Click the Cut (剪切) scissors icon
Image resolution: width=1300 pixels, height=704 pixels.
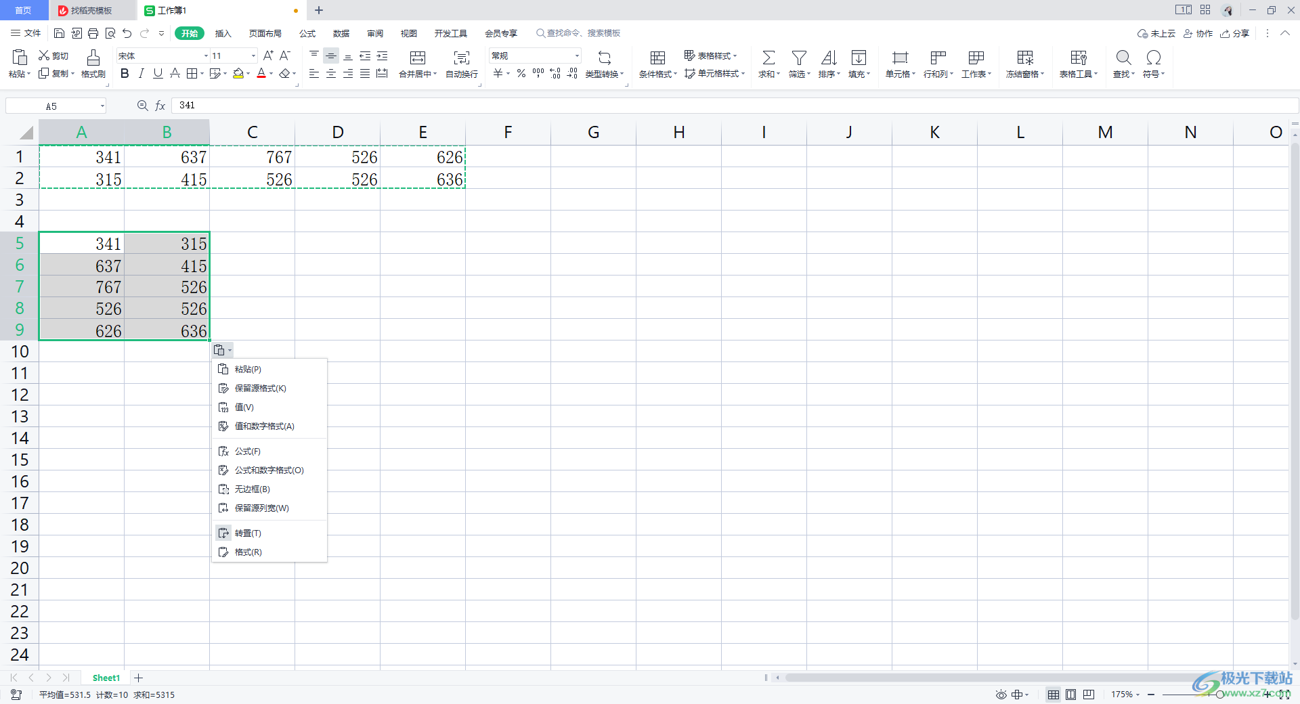click(x=44, y=56)
